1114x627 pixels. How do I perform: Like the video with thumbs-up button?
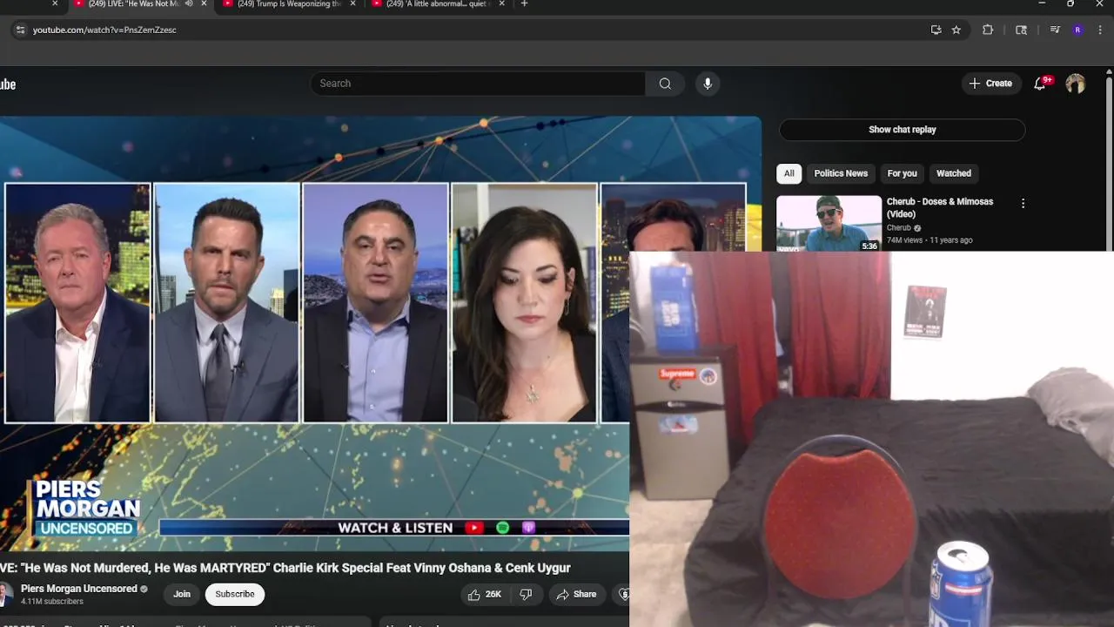[x=484, y=595]
